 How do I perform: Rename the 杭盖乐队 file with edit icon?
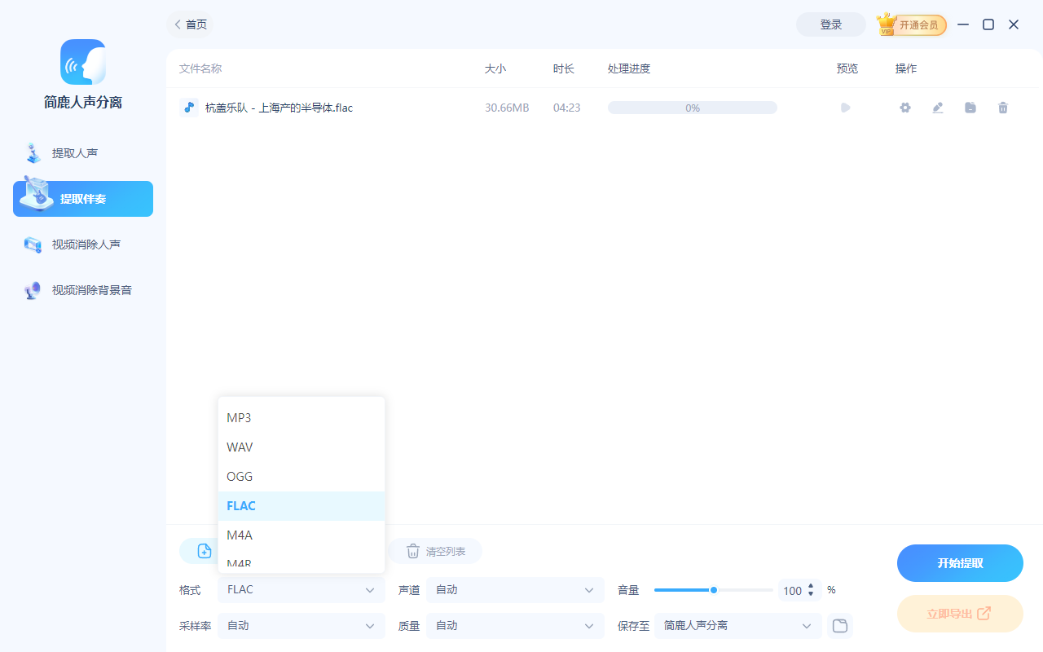point(937,107)
